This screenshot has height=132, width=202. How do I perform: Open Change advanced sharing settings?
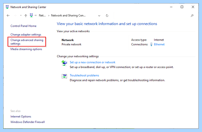[x=27, y=42]
